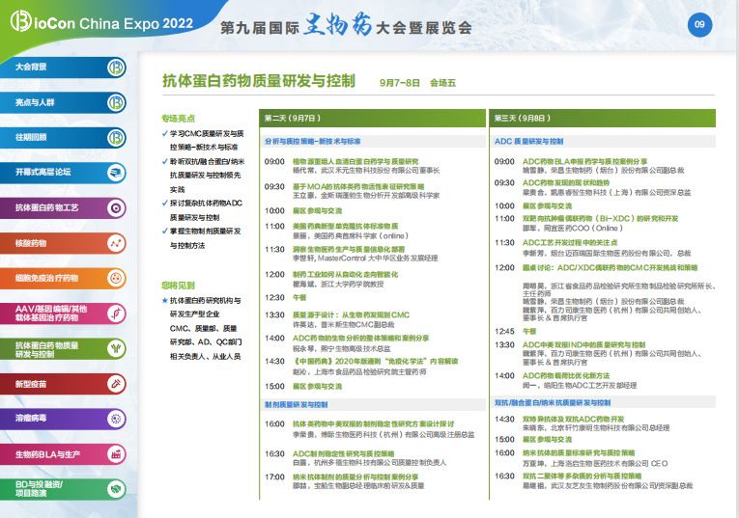Click the DNA icon on the AAV/基因编辑 tab
Screen dimensions: 739x518
(115, 314)
